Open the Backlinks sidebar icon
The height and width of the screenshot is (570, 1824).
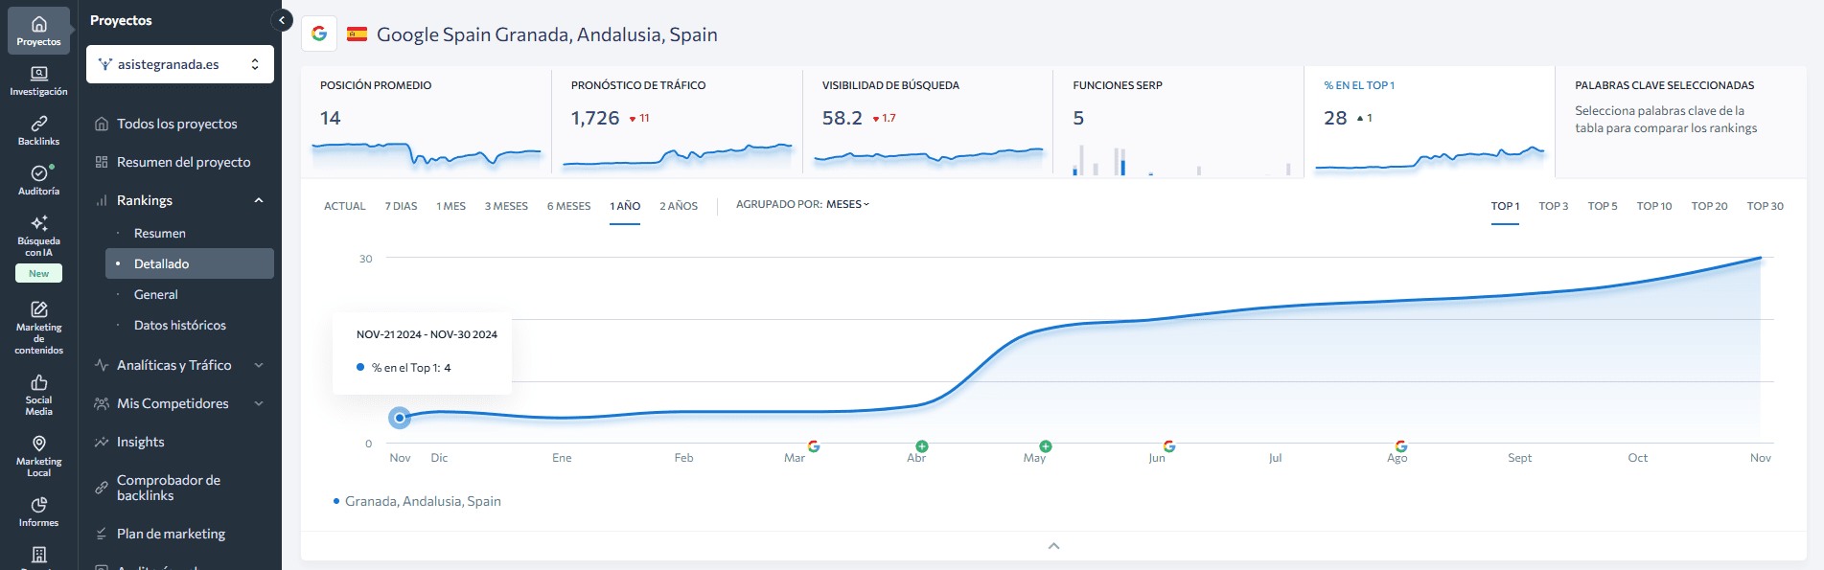tap(38, 130)
